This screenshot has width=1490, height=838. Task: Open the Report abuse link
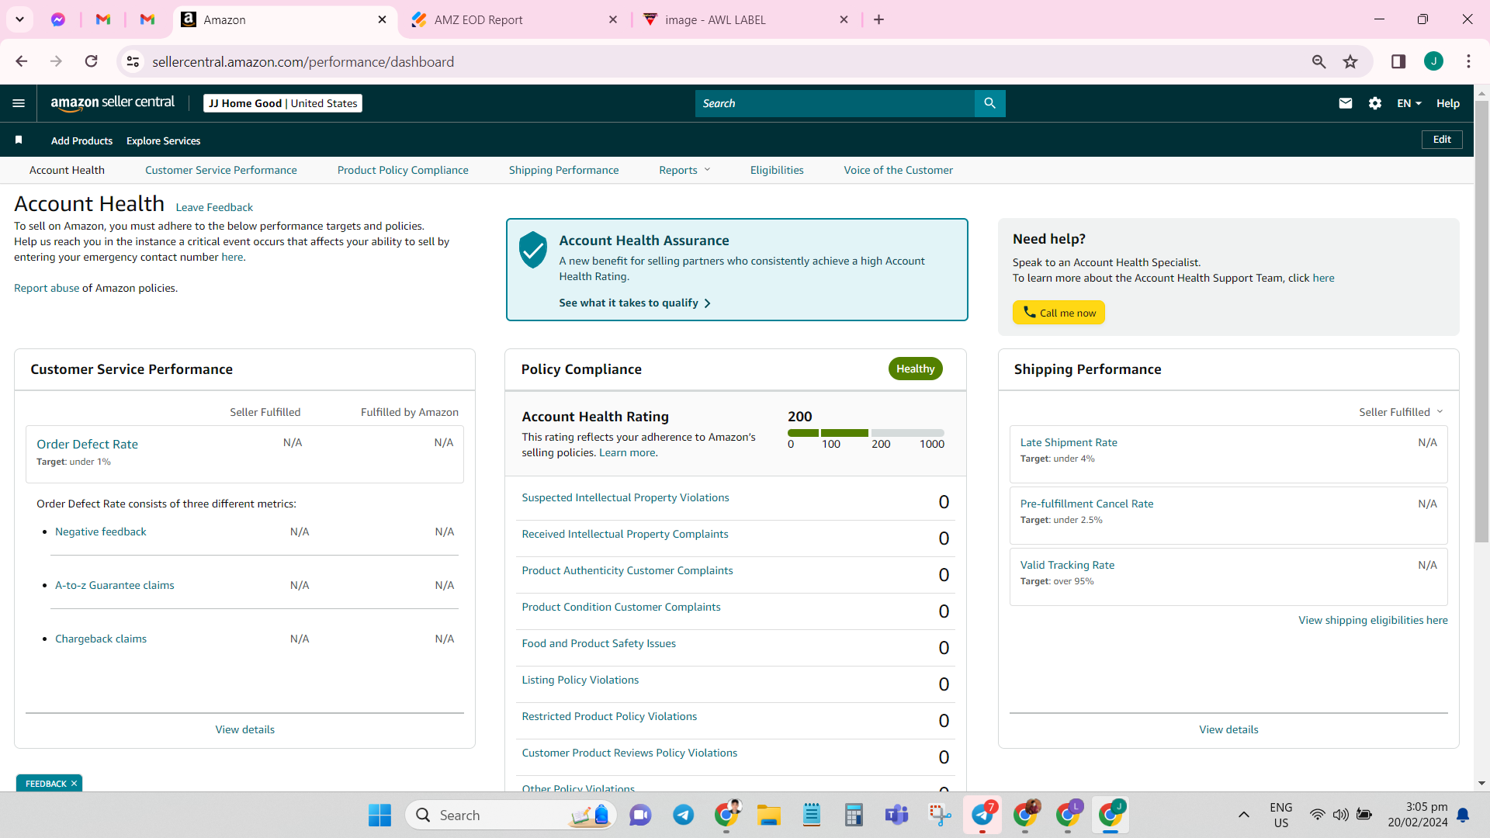47,288
